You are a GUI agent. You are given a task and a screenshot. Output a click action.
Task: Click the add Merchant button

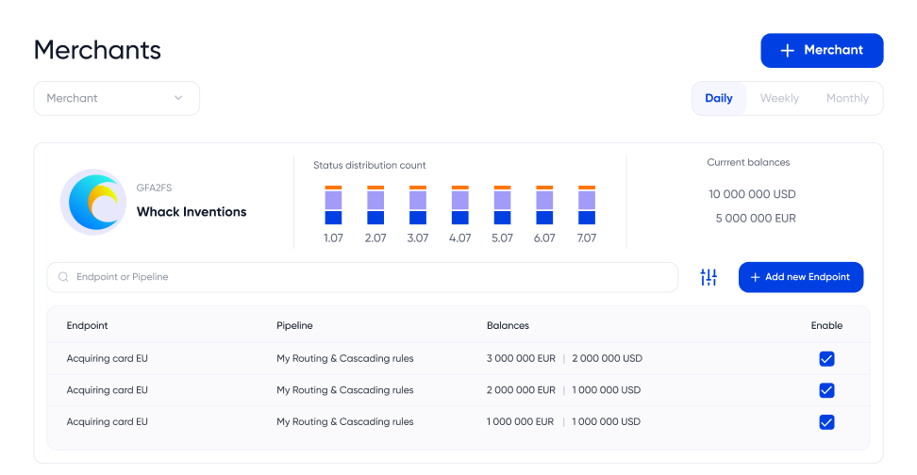pos(822,50)
